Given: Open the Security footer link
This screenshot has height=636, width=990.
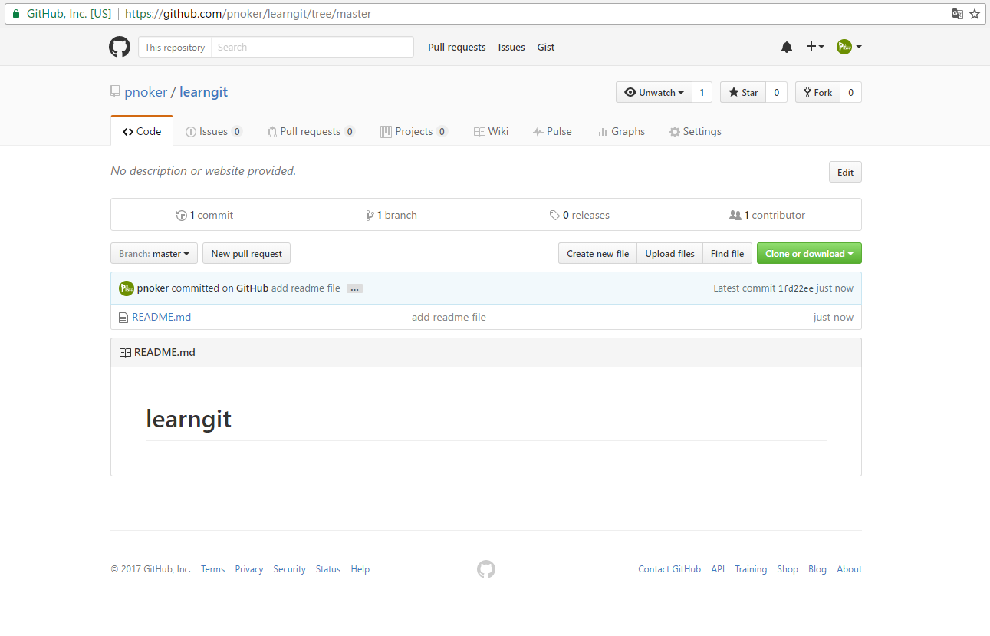Looking at the screenshot, I should click(x=289, y=569).
